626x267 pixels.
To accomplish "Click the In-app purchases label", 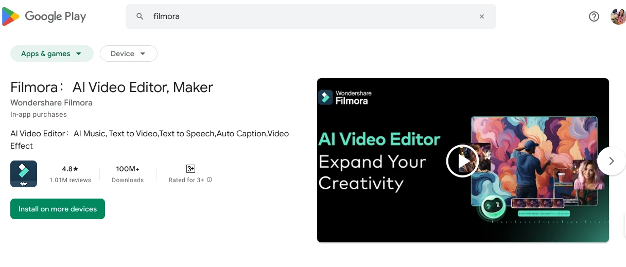I will coord(39,114).
